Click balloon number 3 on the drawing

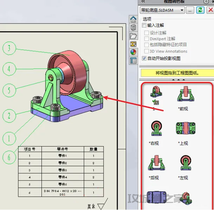pos(9,48)
